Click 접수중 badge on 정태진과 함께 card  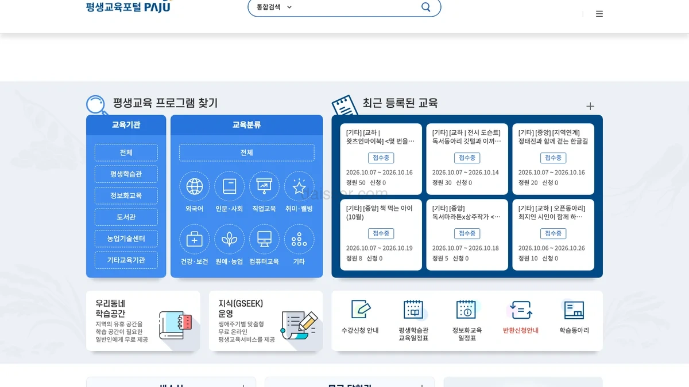[553, 158]
